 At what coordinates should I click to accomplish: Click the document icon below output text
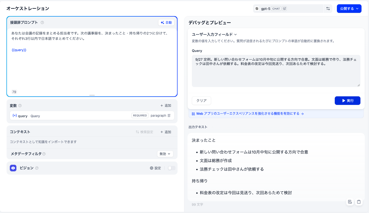[350, 202]
